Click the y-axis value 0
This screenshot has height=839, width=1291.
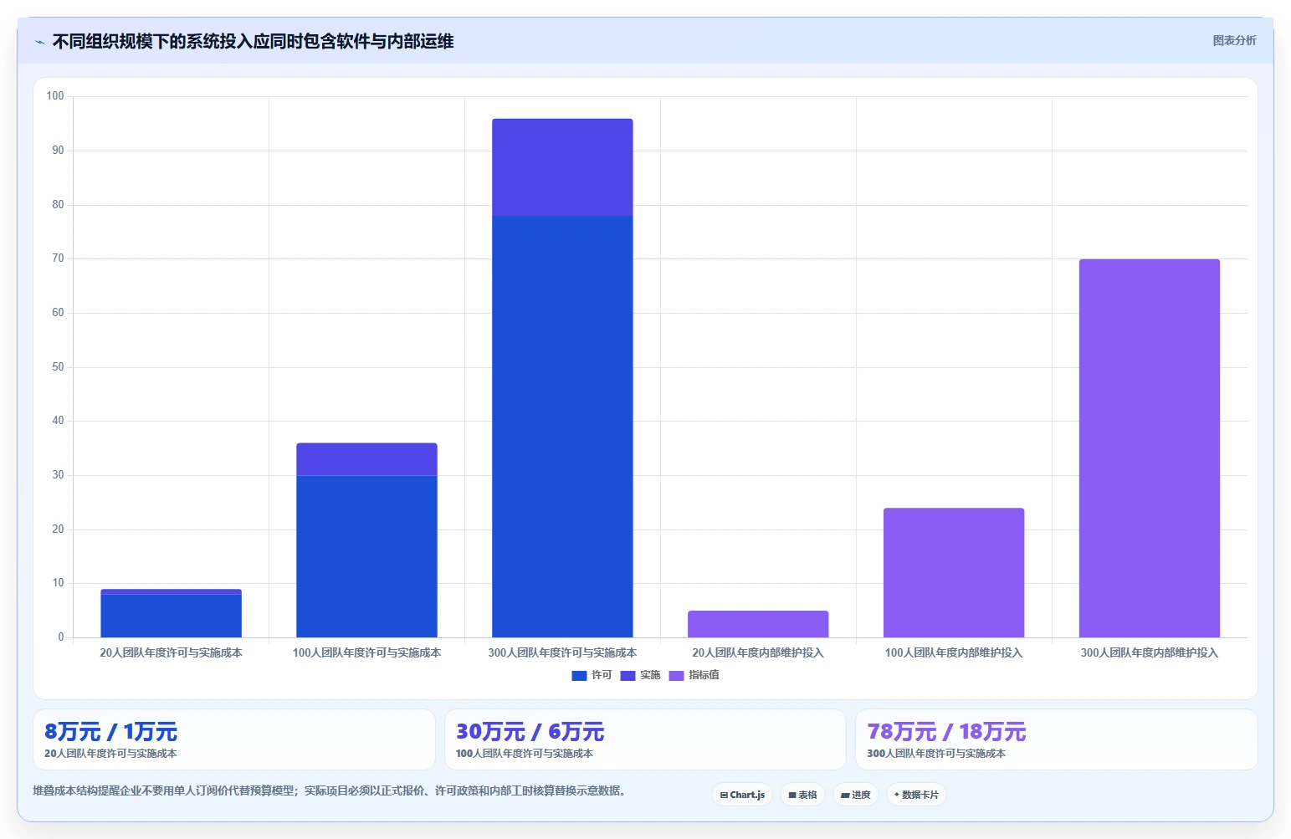pos(61,637)
